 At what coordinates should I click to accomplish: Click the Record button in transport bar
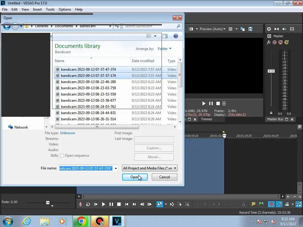(x=80, y=204)
